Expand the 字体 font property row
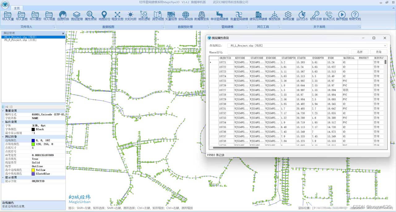This screenshot has width=396, height=212. tap(3, 126)
